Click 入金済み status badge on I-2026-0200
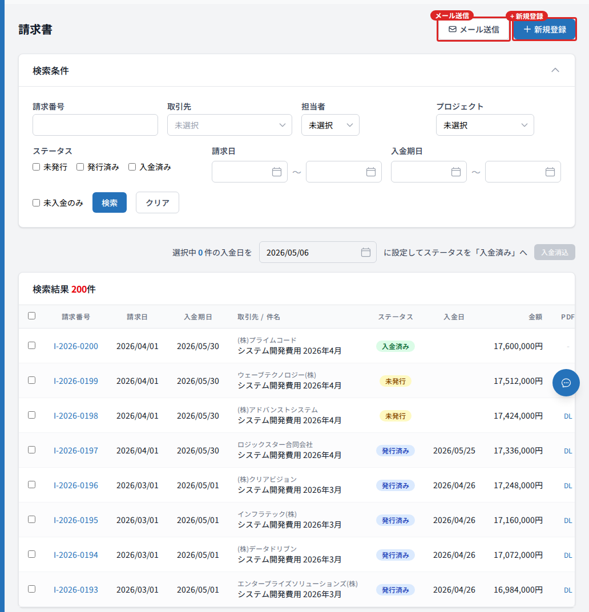Screen dimensions: 589x612 pyautogui.click(x=396, y=346)
